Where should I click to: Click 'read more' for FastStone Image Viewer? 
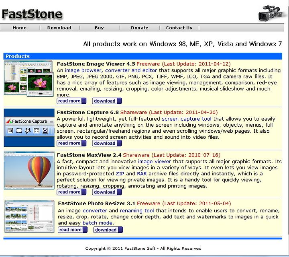click(71, 101)
